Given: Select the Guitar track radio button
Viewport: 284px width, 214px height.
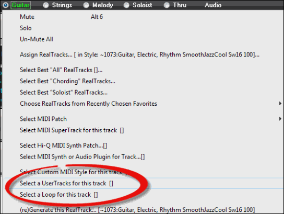Looking at the screenshot, I should 5,5.
